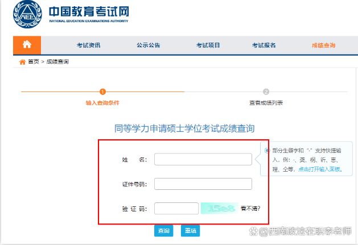The image size is (358, 245).
Task: Click the captcha image to refresh
Action: (x=220, y=208)
